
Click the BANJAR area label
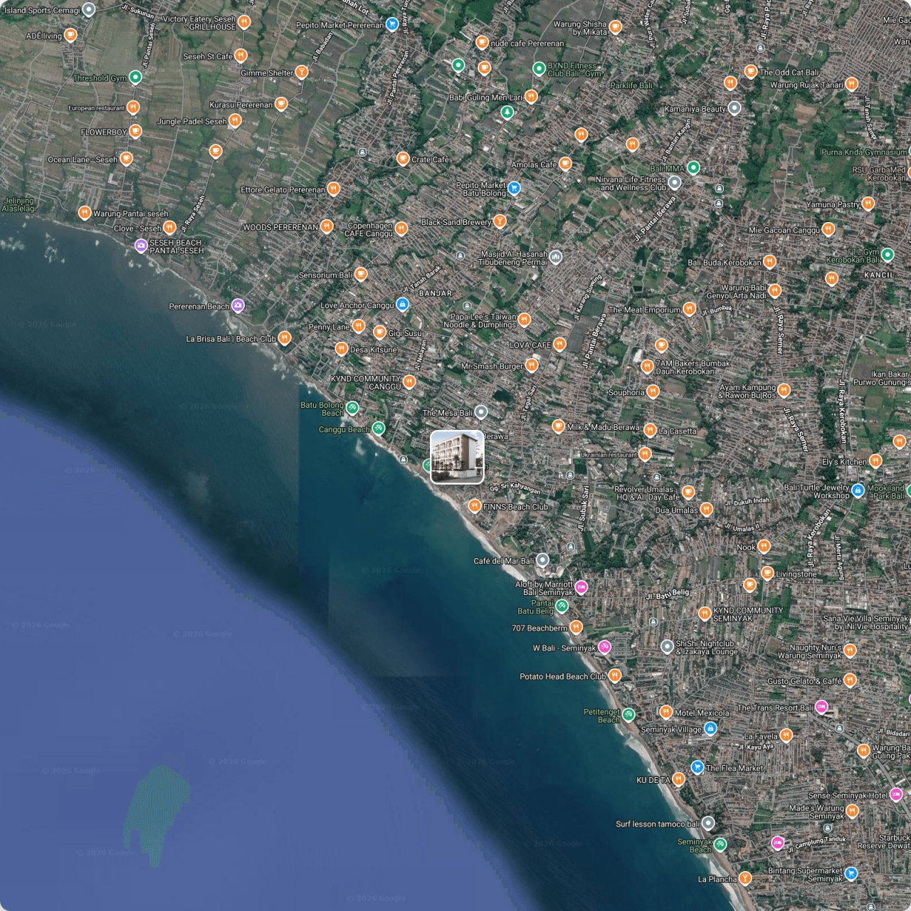(436, 293)
